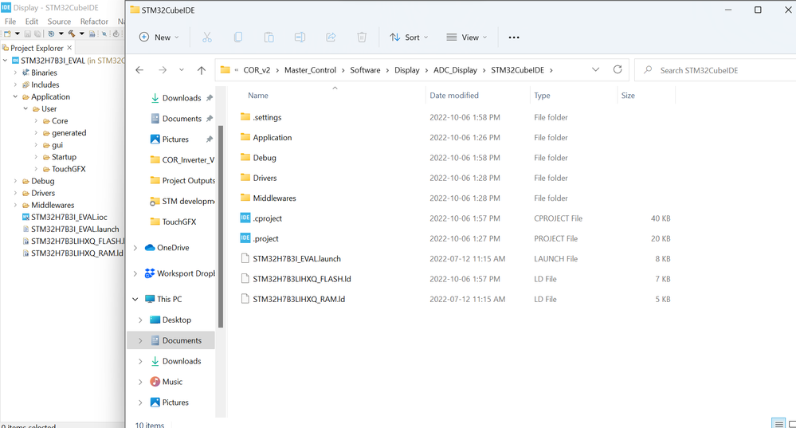This screenshot has height=428, width=796.
Task: Switch to details view icon in status bar
Action: [x=778, y=423]
